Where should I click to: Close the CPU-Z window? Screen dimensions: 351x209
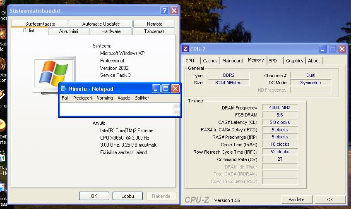pyautogui.click(x=342, y=49)
